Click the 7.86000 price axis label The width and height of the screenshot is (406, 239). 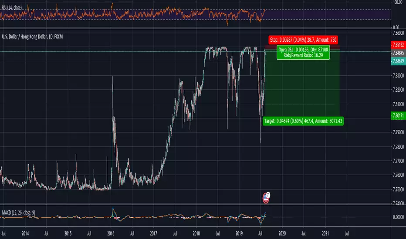398,33
